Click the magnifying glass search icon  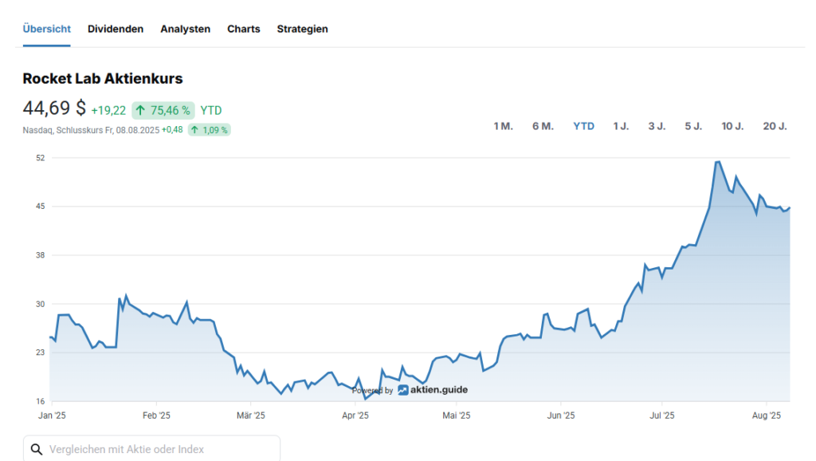[36, 450]
